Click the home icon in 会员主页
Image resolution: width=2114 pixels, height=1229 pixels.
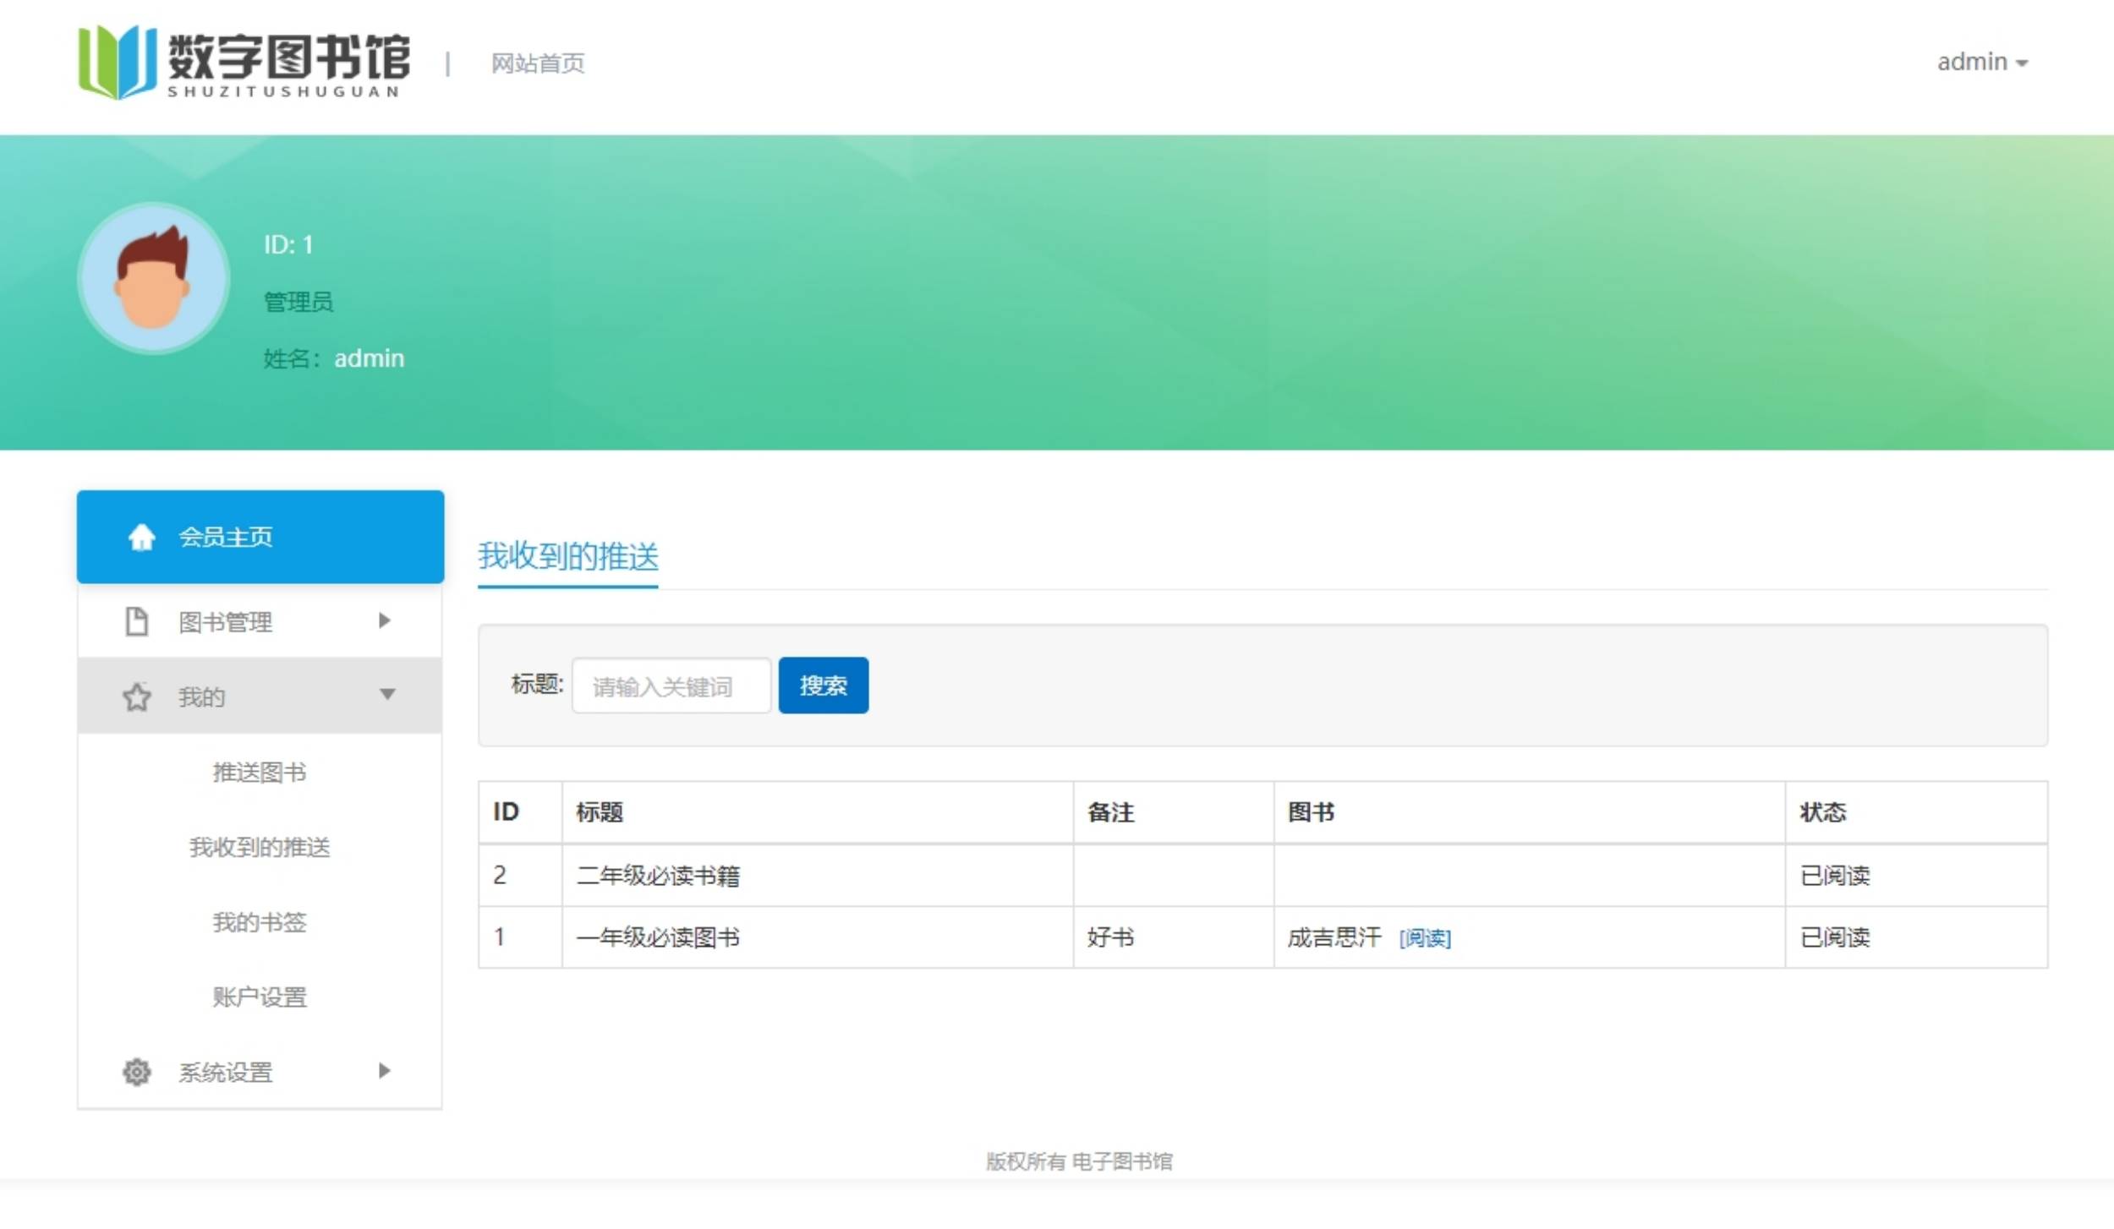pyautogui.click(x=141, y=537)
